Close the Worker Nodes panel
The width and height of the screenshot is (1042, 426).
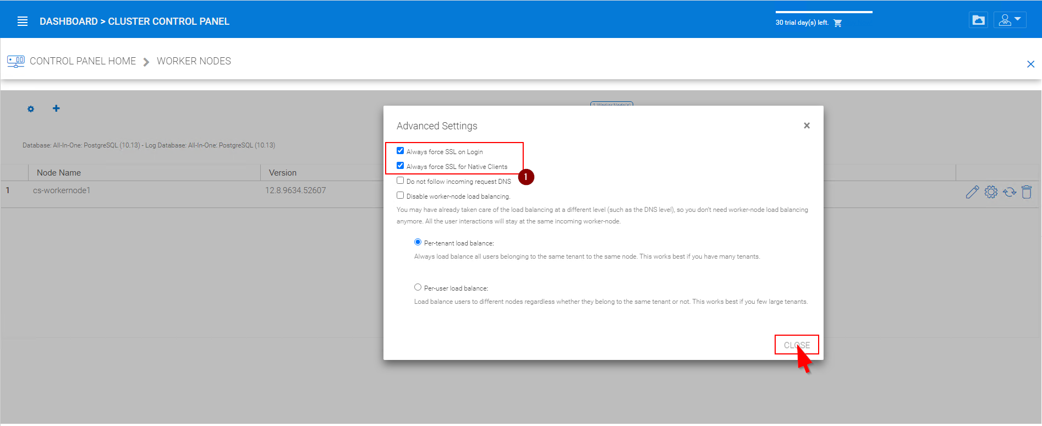1030,64
